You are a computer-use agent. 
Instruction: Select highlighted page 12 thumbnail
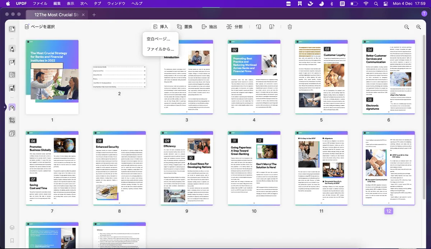click(x=389, y=168)
